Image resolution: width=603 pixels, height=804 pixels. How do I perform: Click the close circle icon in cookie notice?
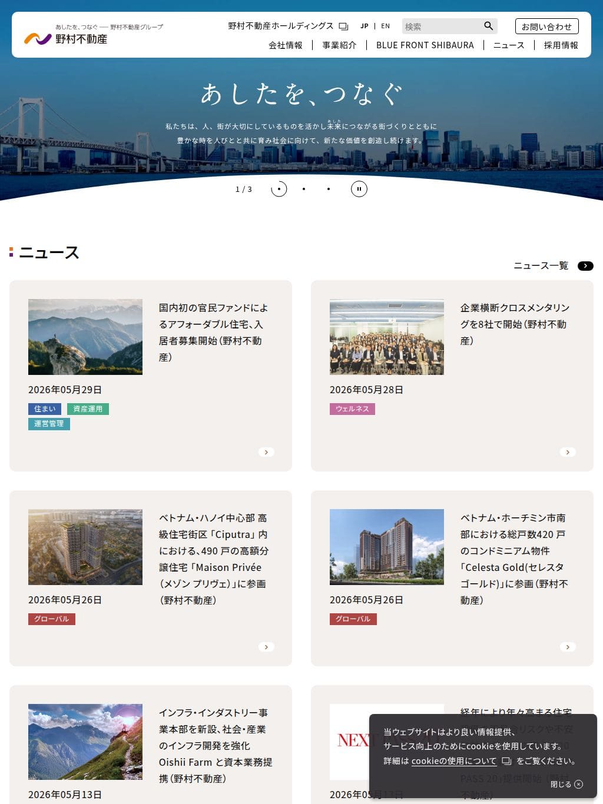579,784
